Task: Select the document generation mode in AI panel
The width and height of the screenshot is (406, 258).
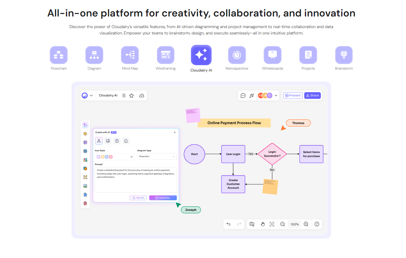Action: 117,141
